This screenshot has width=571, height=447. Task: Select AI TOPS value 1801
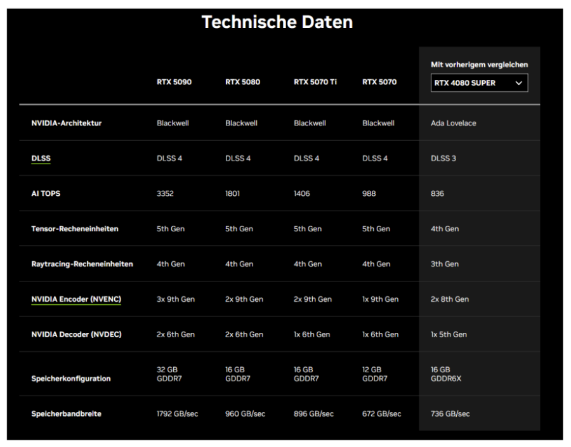(x=232, y=193)
